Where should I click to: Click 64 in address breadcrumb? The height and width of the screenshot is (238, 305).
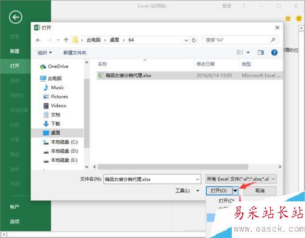click(131, 40)
